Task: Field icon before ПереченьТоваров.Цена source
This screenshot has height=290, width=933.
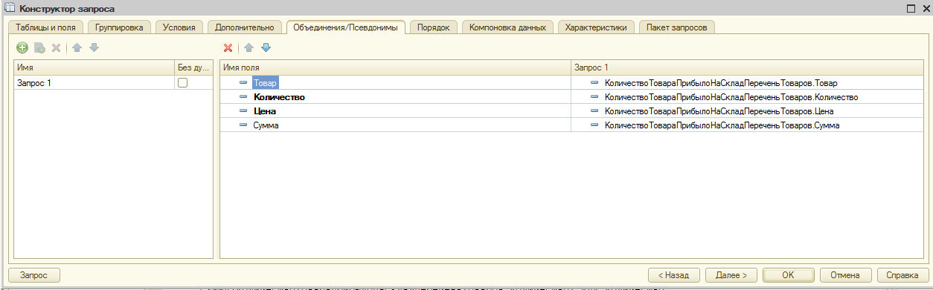Action: (x=594, y=111)
